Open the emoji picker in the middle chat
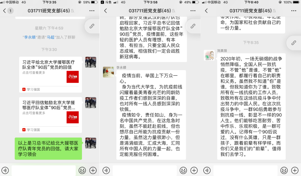301x176 pixels. [x=183, y=171]
